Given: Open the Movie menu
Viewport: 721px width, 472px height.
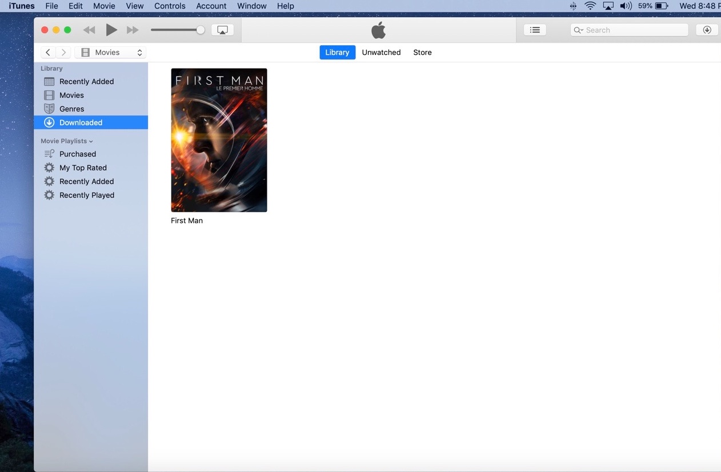Looking at the screenshot, I should coord(104,6).
